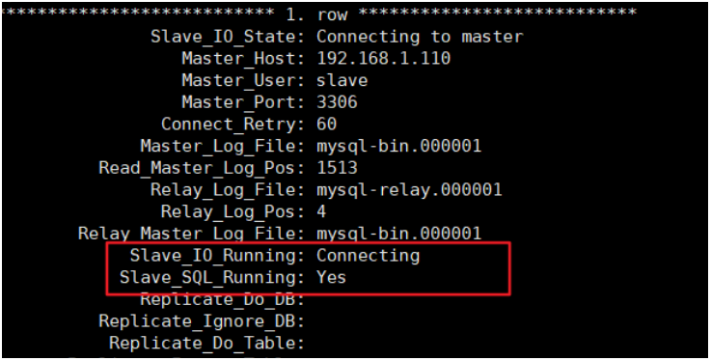This screenshot has width=711, height=361.
Task: Click the Replicate_Ignore_DB label
Action: click(x=202, y=321)
